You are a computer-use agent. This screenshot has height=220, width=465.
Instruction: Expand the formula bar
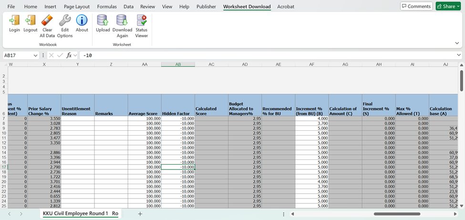[460, 55]
